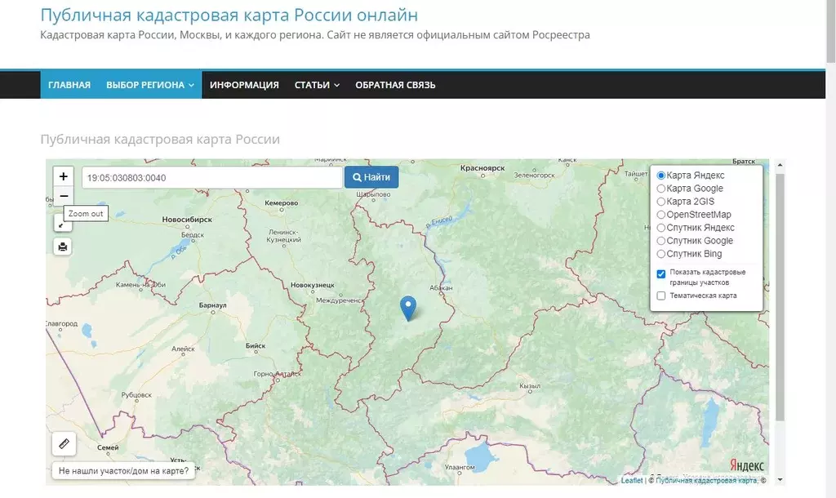This screenshot has width=836, height=498.
Task: Click the Славгород city label on map
Action: 62,323
